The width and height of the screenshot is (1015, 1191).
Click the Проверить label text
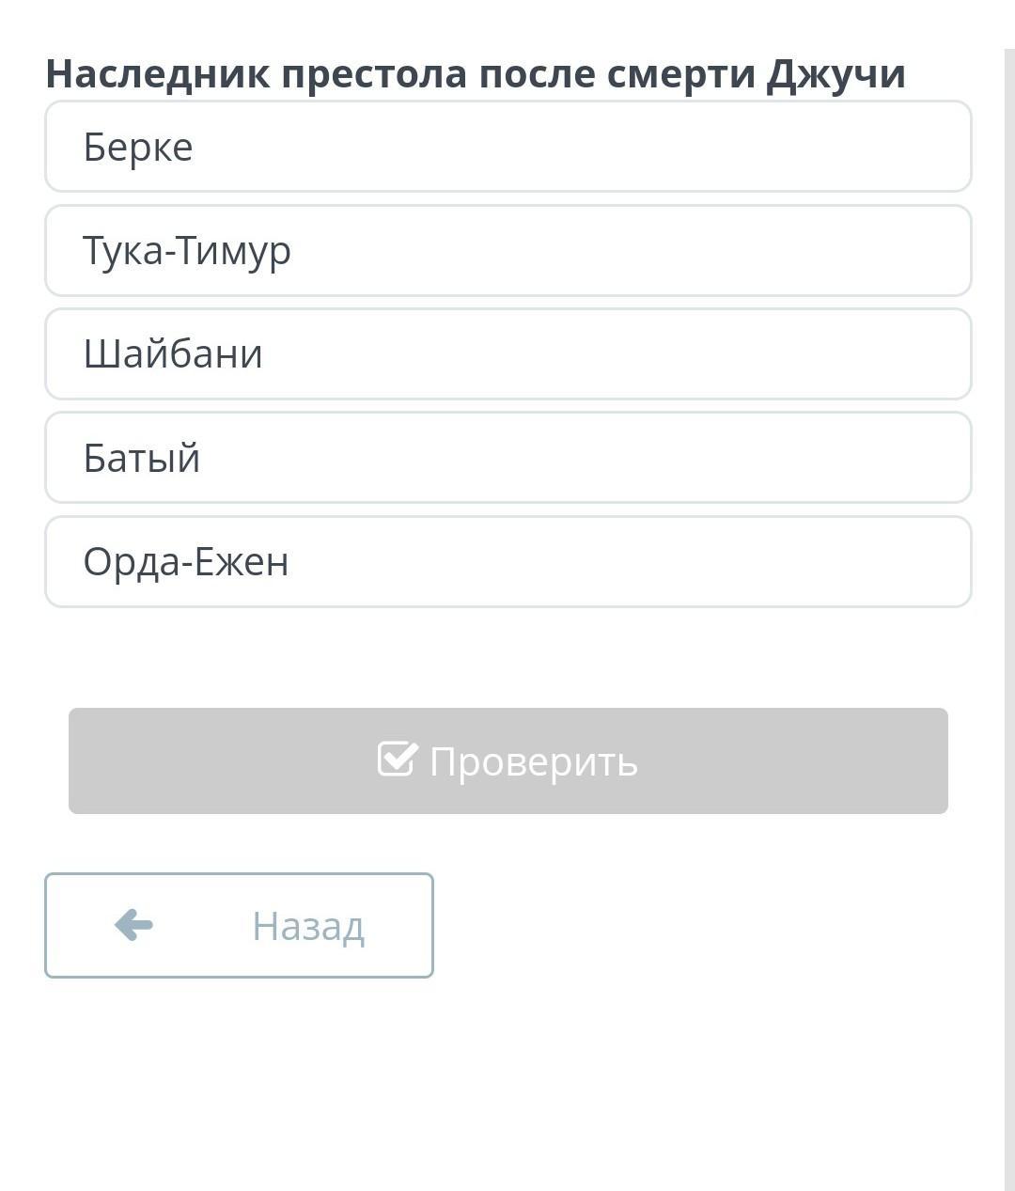(533, 761)
